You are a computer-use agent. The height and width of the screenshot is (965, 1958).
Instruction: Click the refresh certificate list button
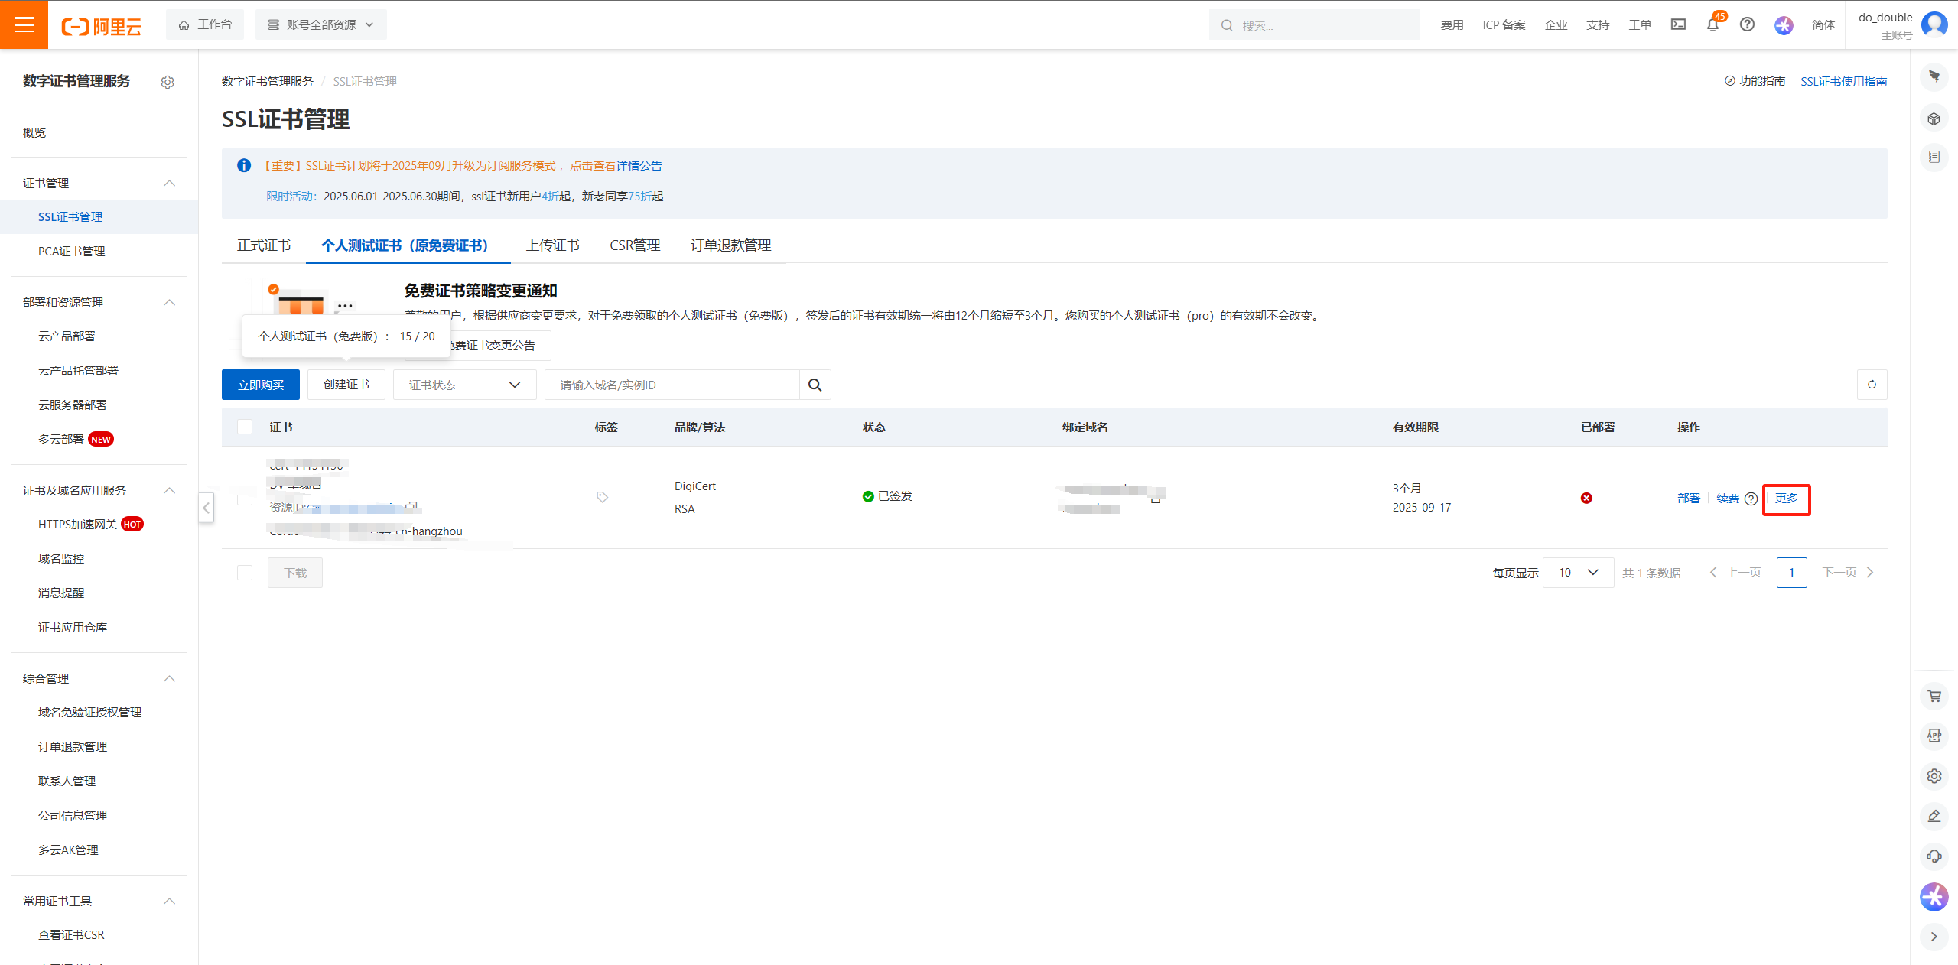click(1872, 385)
